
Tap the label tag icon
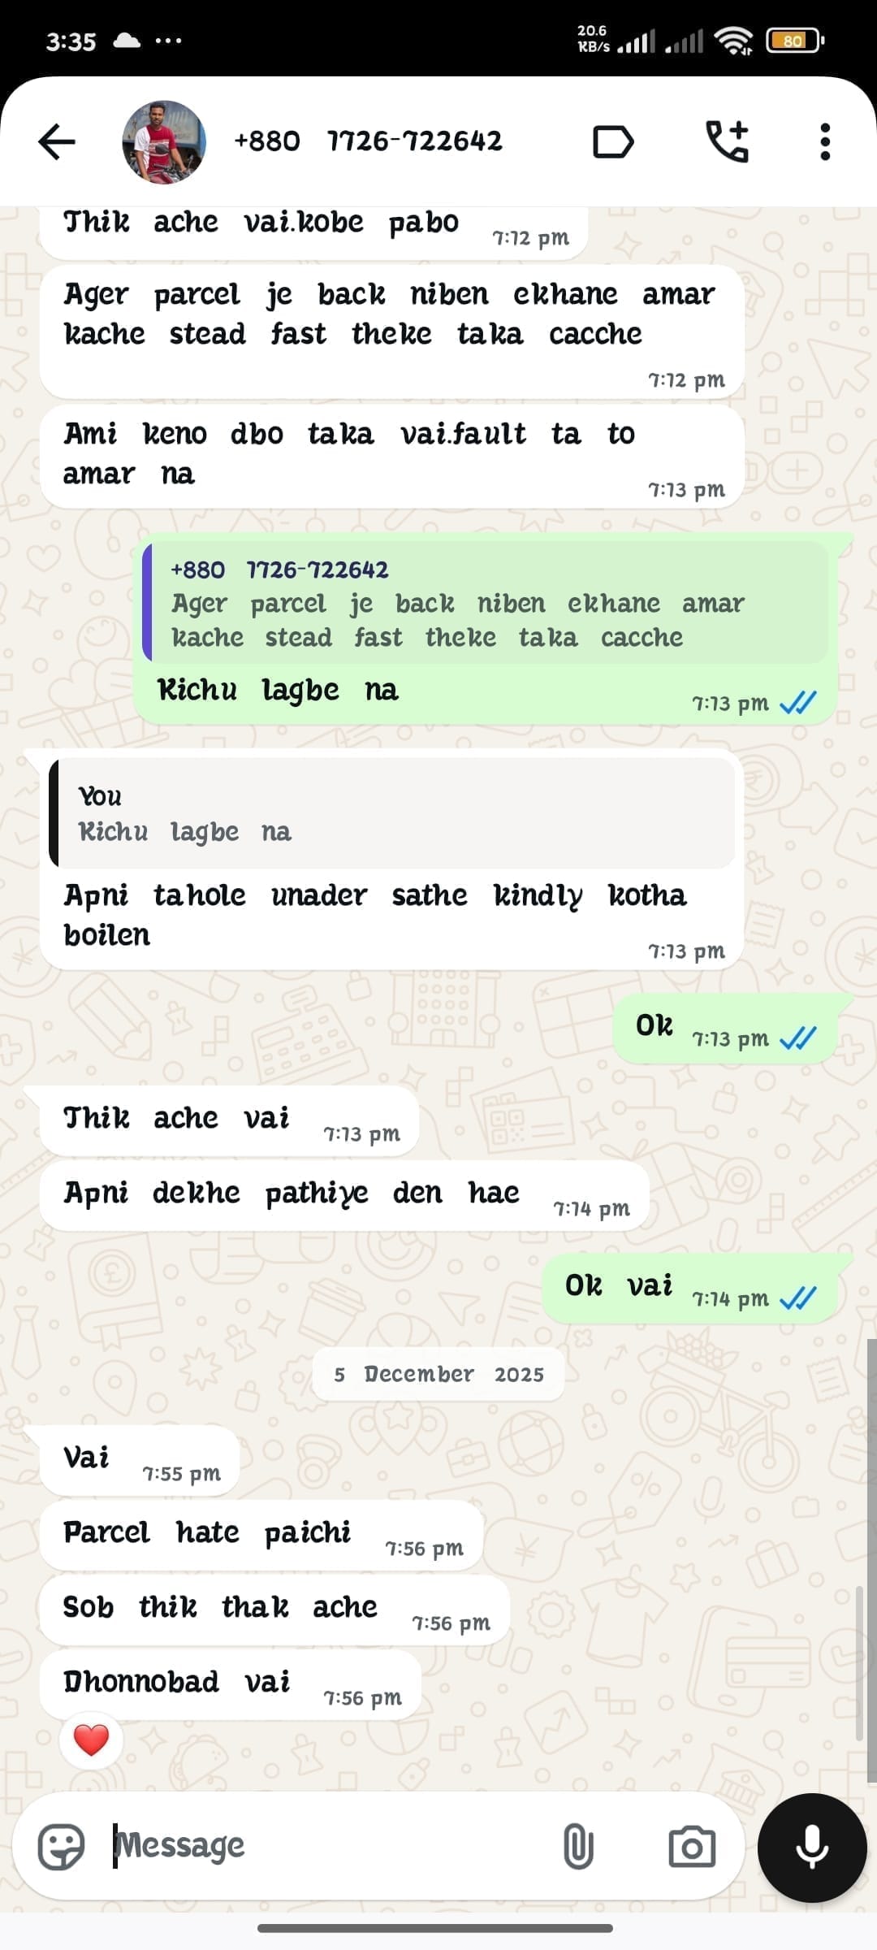point(613,142)
